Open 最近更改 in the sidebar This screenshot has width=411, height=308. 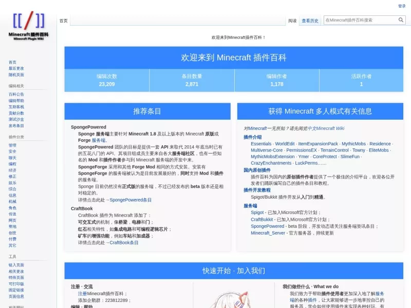[x=16, y=68]
